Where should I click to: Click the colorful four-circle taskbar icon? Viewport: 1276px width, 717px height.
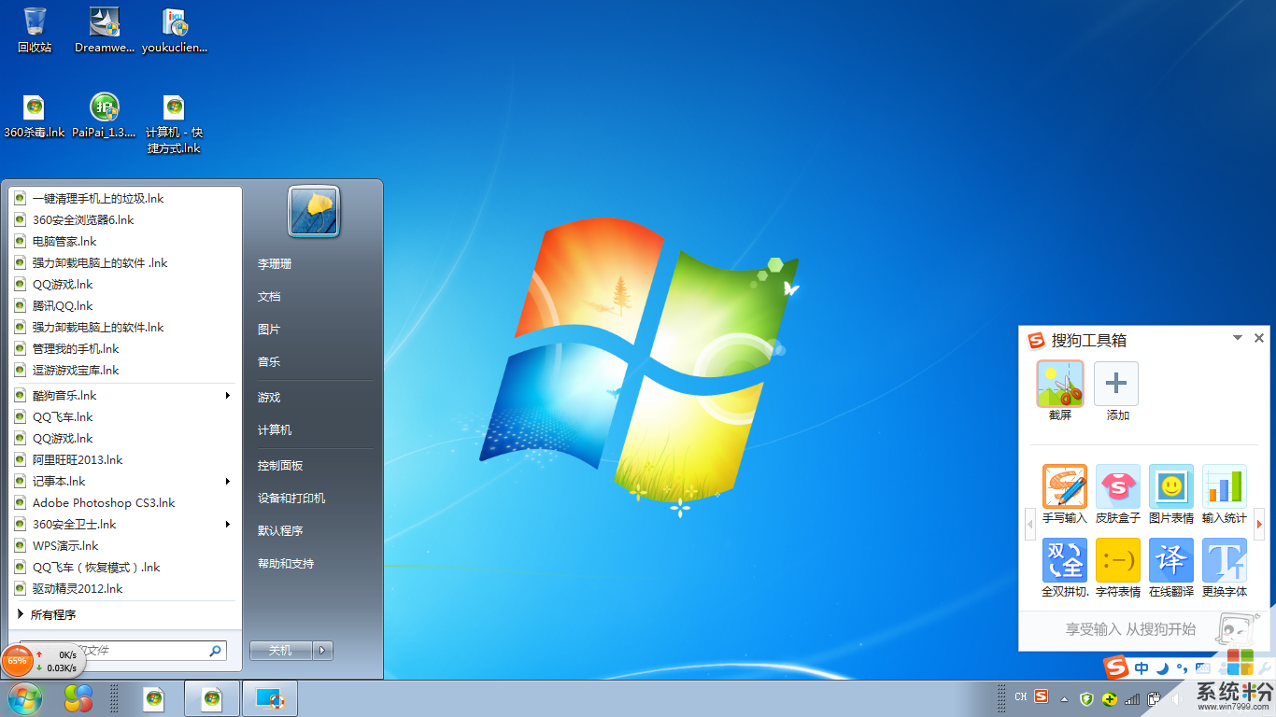[78, 698]
